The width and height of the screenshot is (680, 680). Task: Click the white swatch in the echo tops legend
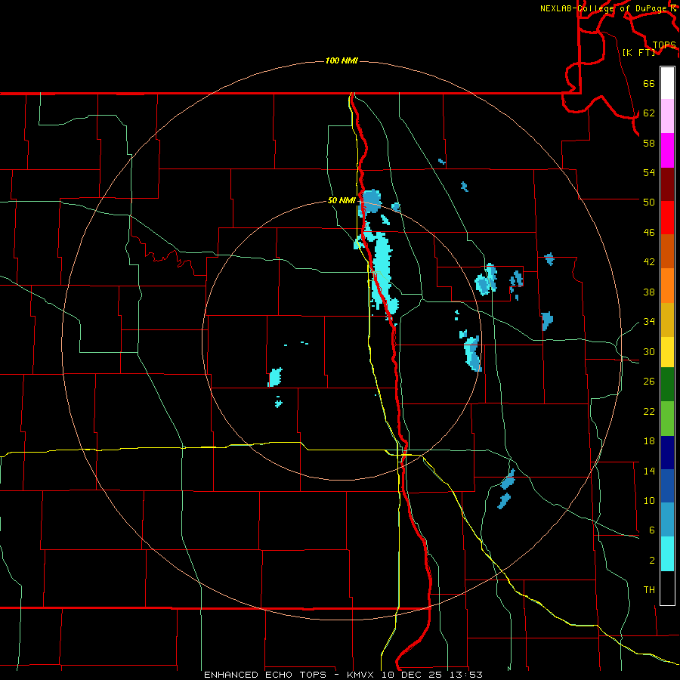(x=667, y=83)
